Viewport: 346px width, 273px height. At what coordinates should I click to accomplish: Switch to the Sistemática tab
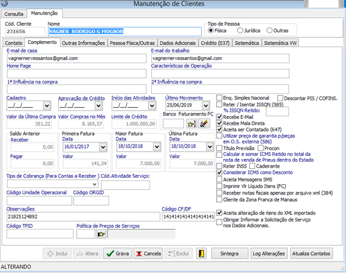coord(247,43)
